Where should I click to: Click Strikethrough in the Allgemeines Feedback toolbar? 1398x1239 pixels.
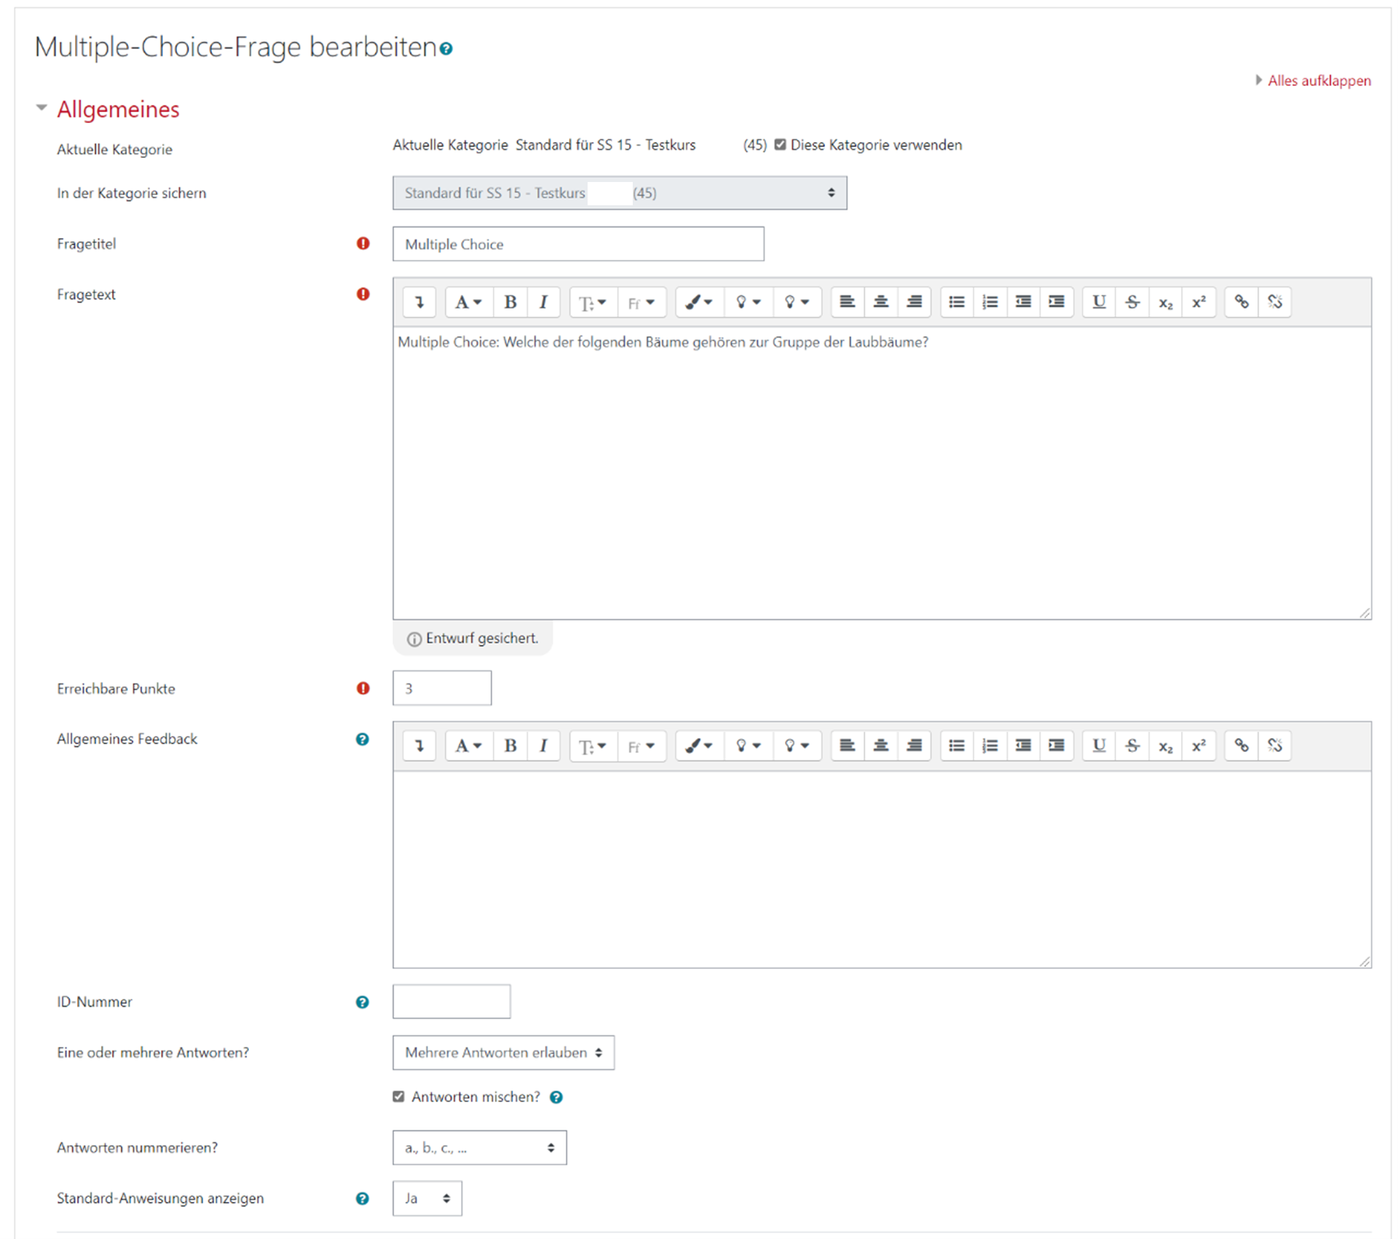click(1132, 745)
